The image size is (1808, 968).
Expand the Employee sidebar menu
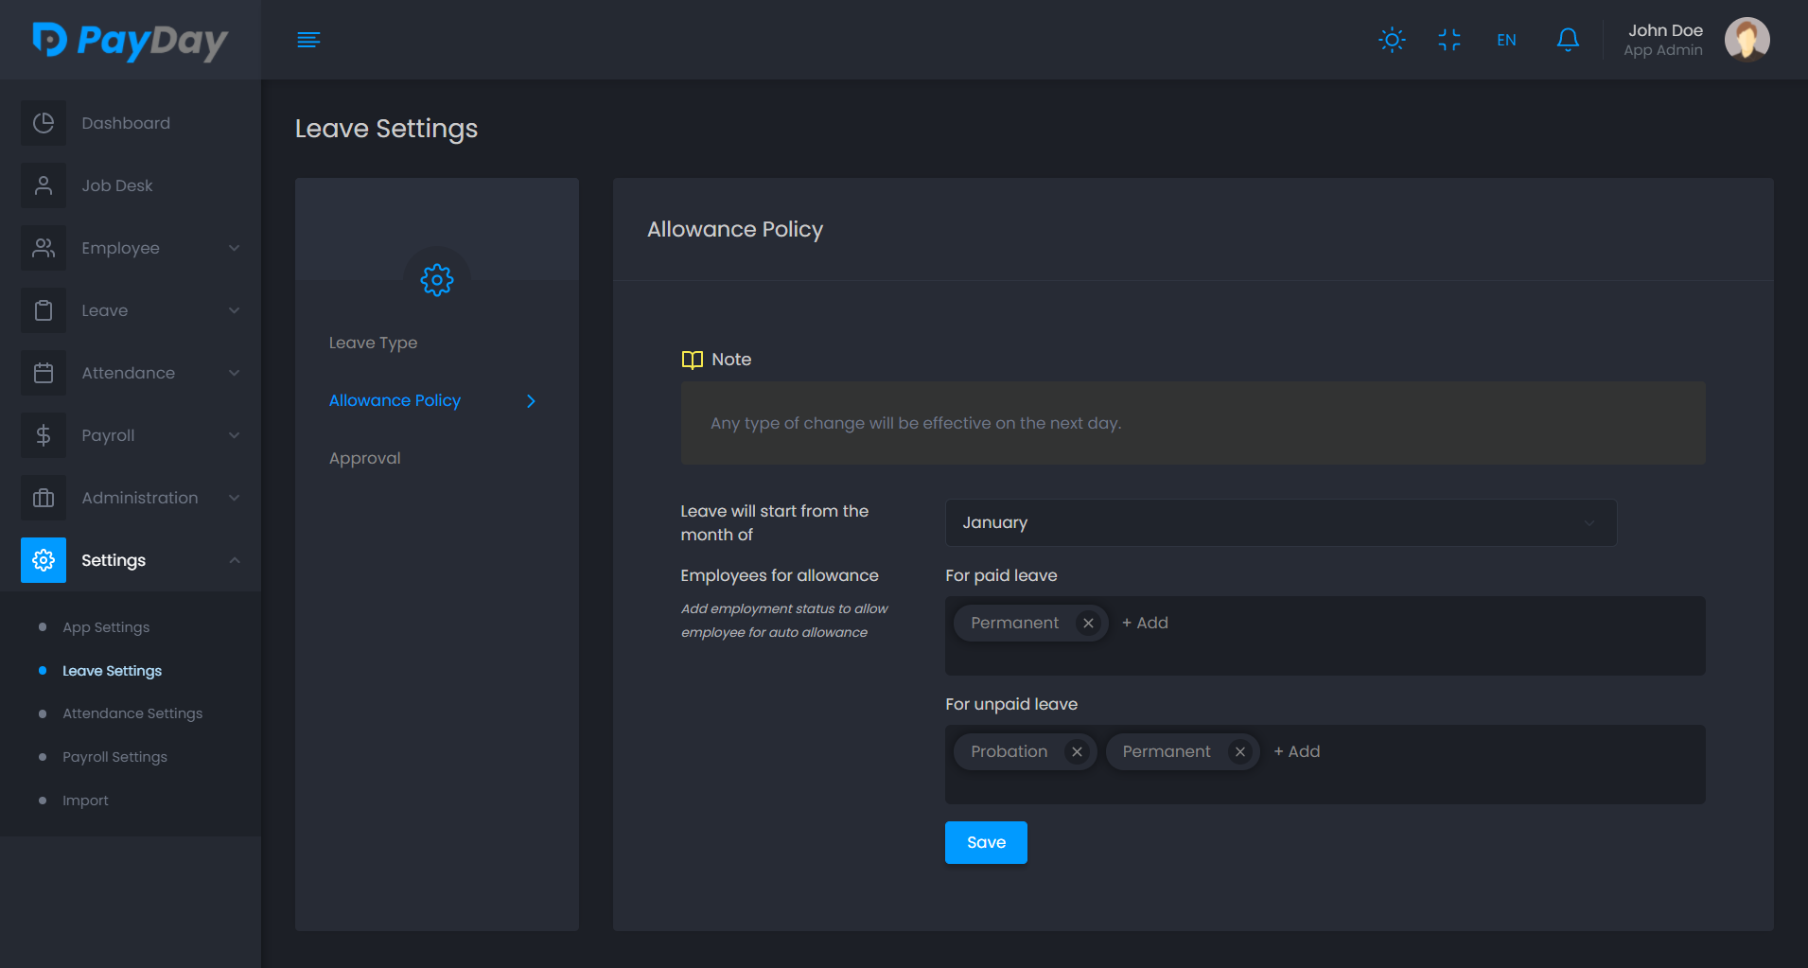click(x=131, y=248)
